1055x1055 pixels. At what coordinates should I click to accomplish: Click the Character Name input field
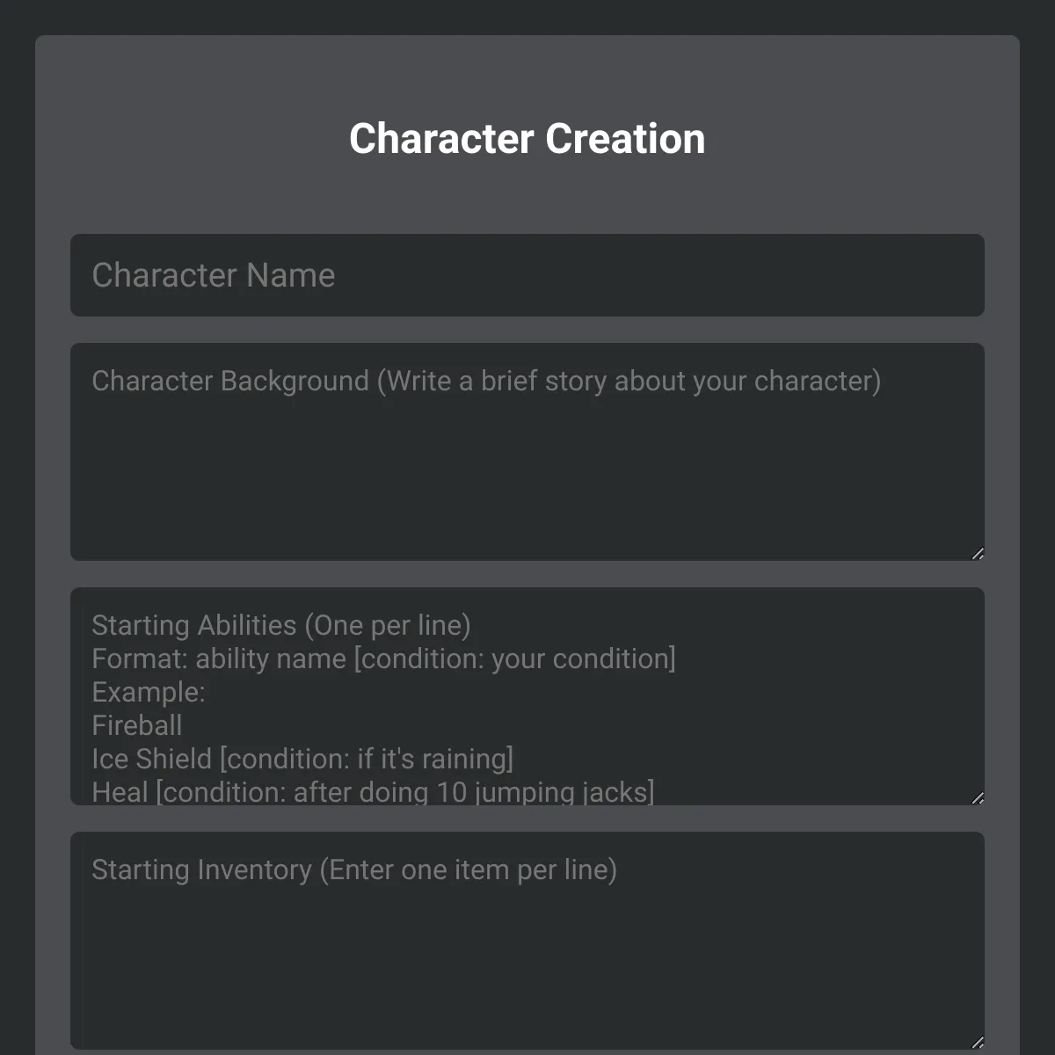pyautogui.click(x=527, y=275)
